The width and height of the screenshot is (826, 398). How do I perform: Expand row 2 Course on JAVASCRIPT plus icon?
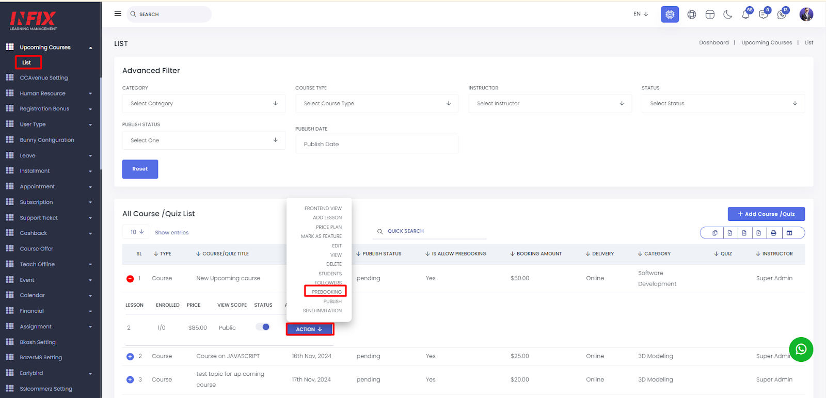(x=130, y=357)
